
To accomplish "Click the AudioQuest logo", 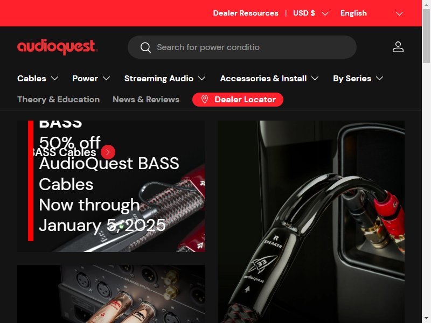I will pos(57,47).
